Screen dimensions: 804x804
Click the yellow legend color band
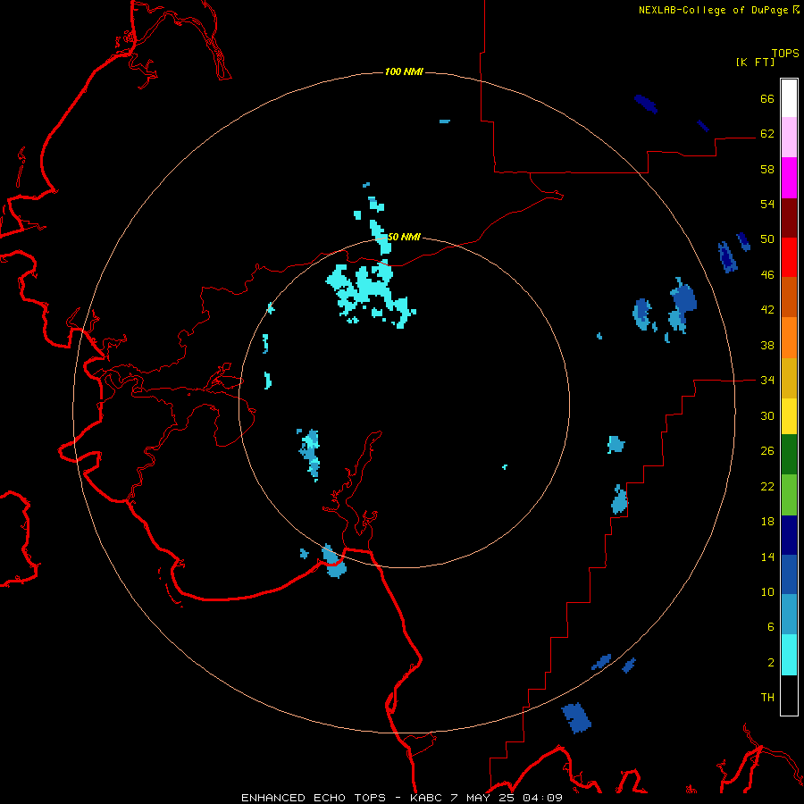click(x=789, y=415)
